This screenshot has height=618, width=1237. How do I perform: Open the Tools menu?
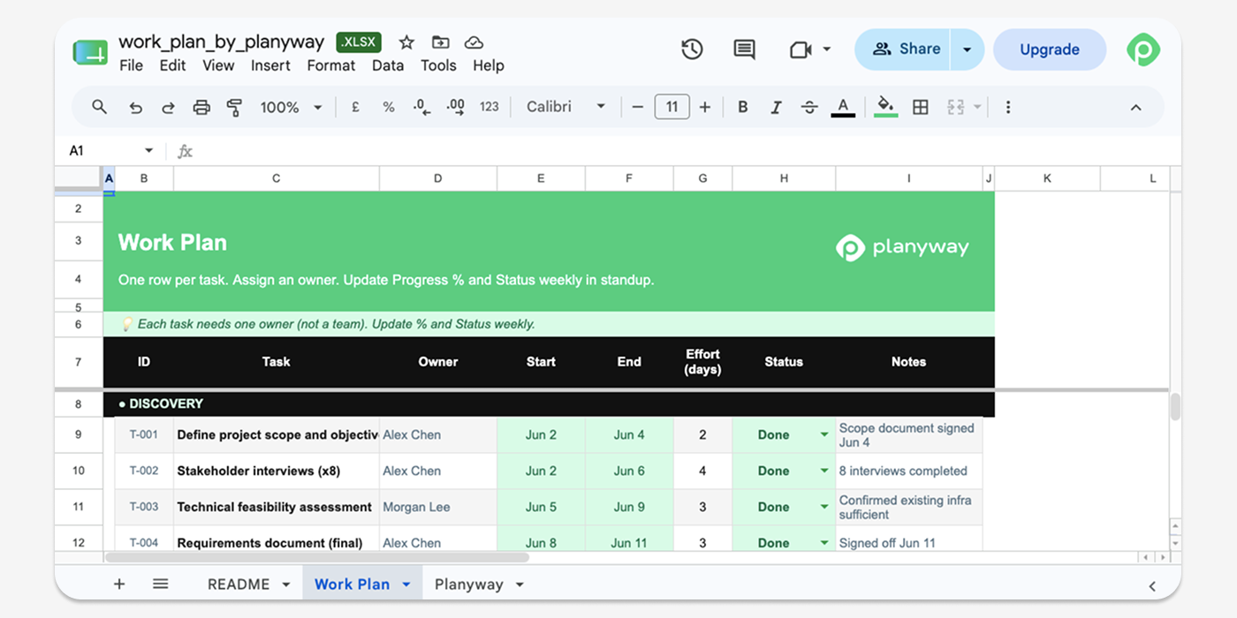coord(438,65)
